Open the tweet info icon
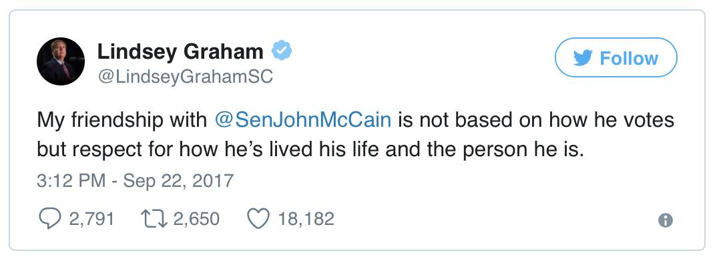This screenshot has height=263, width=721. (x=666, y=220)
